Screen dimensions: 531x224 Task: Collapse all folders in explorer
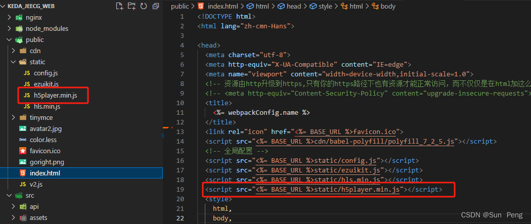click(x=156, y=6)
